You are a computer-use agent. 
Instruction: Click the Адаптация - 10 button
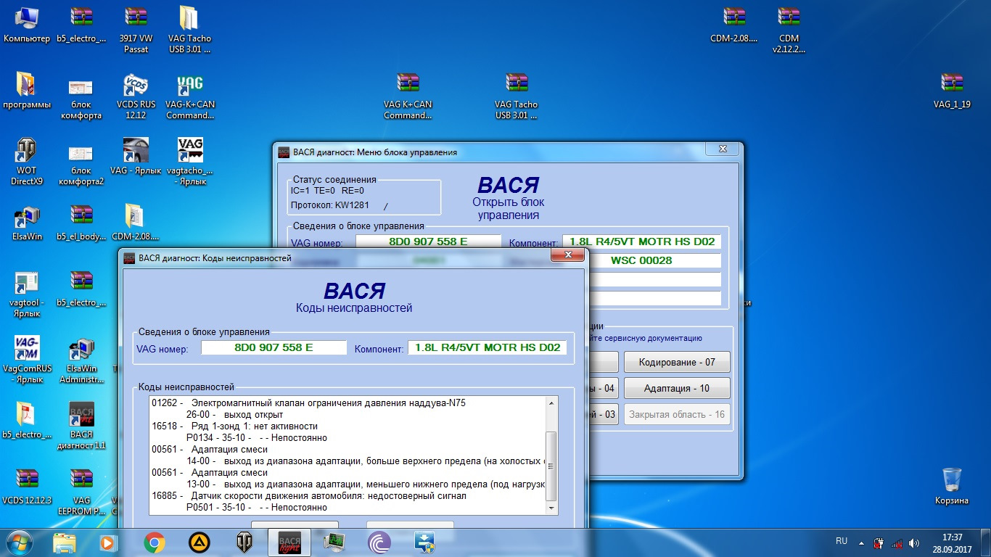pyautogui.click(x=676, y=388)
